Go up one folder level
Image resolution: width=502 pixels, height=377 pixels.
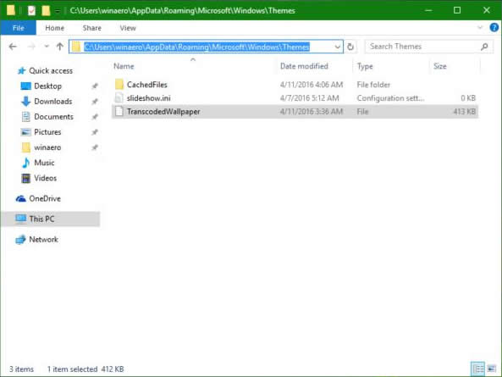(59, 47)
